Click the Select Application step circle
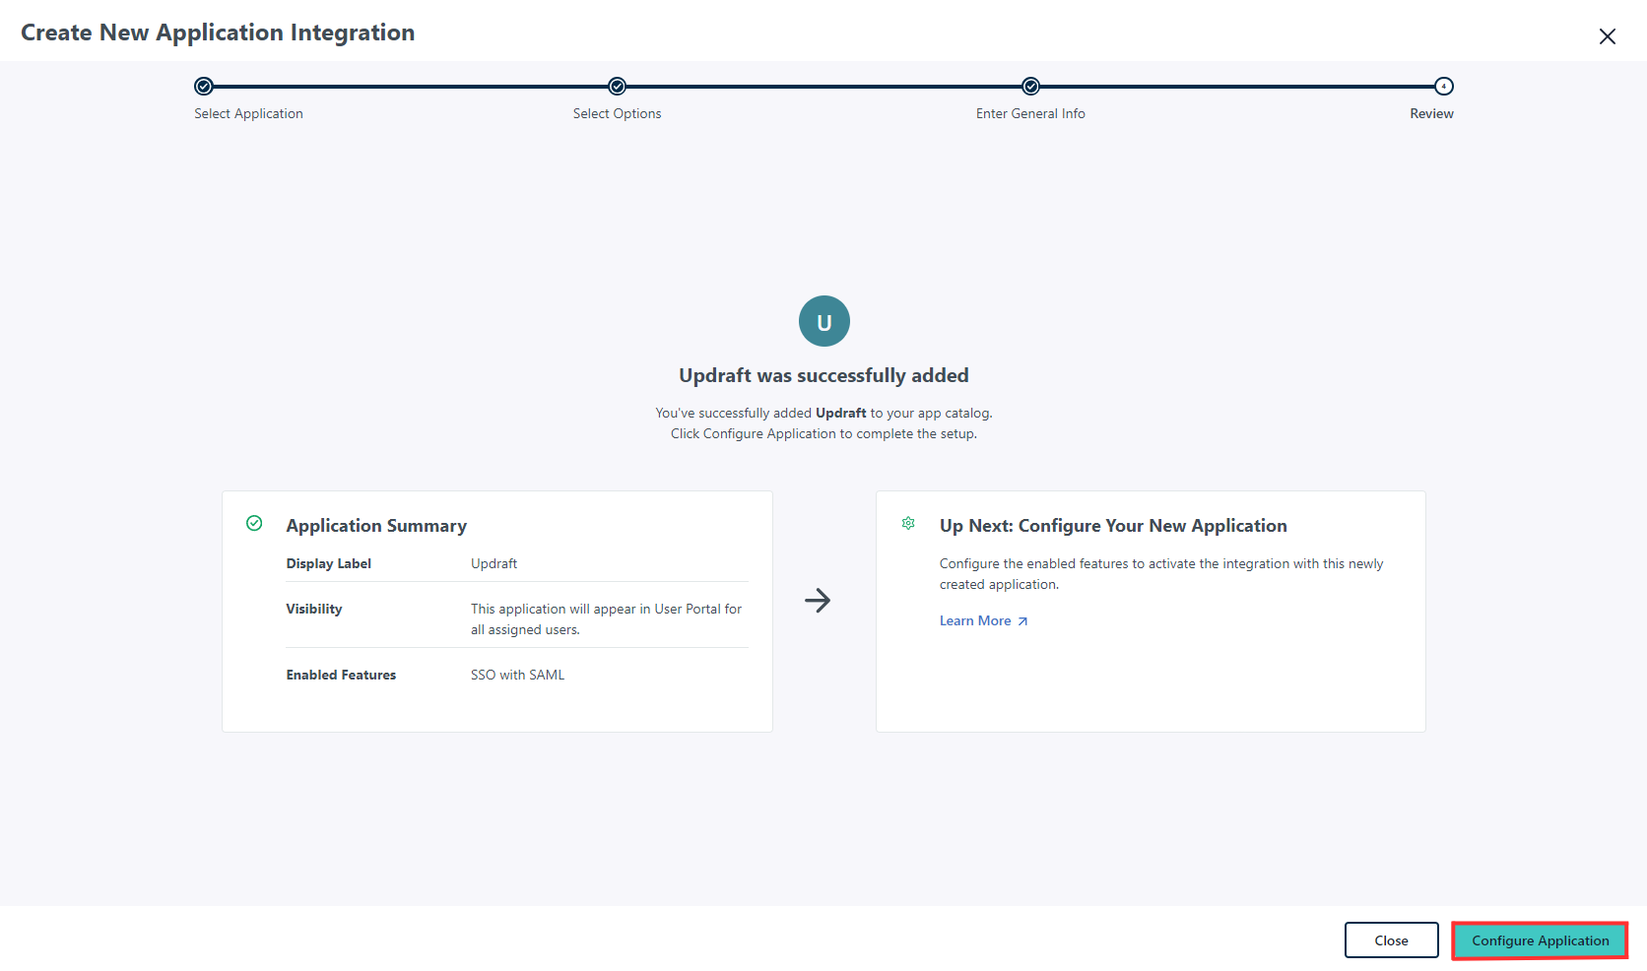The height and width of the screenshot is (971, 1647). (204, 87)
